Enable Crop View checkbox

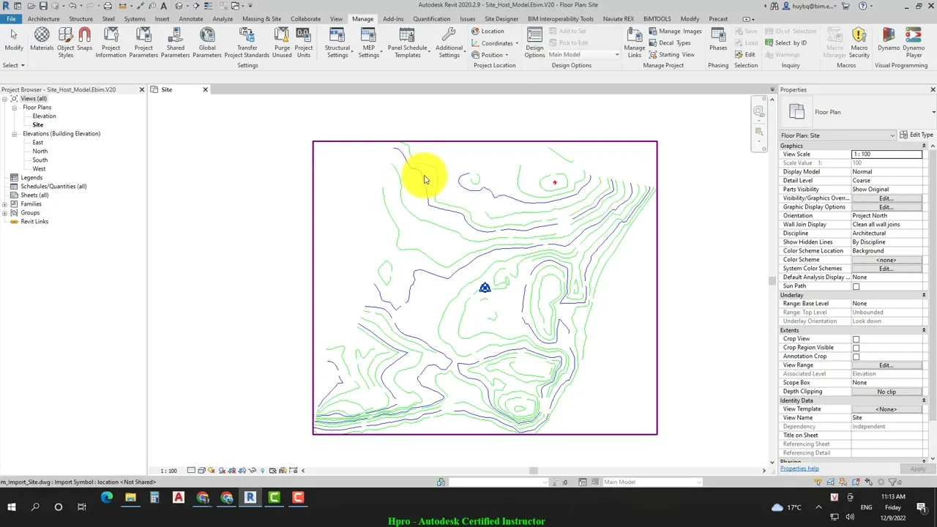(x=856, y=339)
